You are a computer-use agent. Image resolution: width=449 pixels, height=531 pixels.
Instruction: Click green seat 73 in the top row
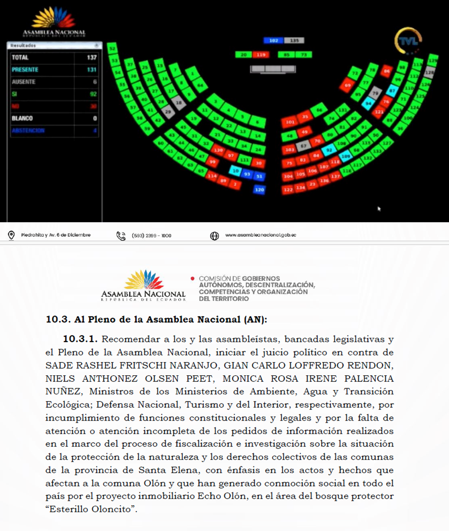(304, 55)
